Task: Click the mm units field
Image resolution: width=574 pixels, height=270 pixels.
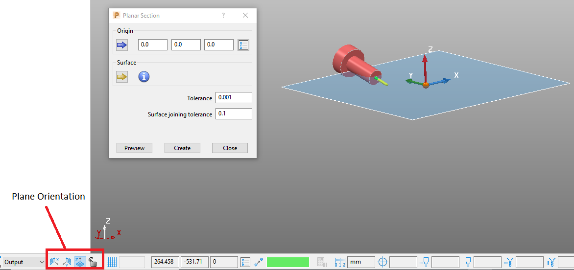Action: click(361, 262)
